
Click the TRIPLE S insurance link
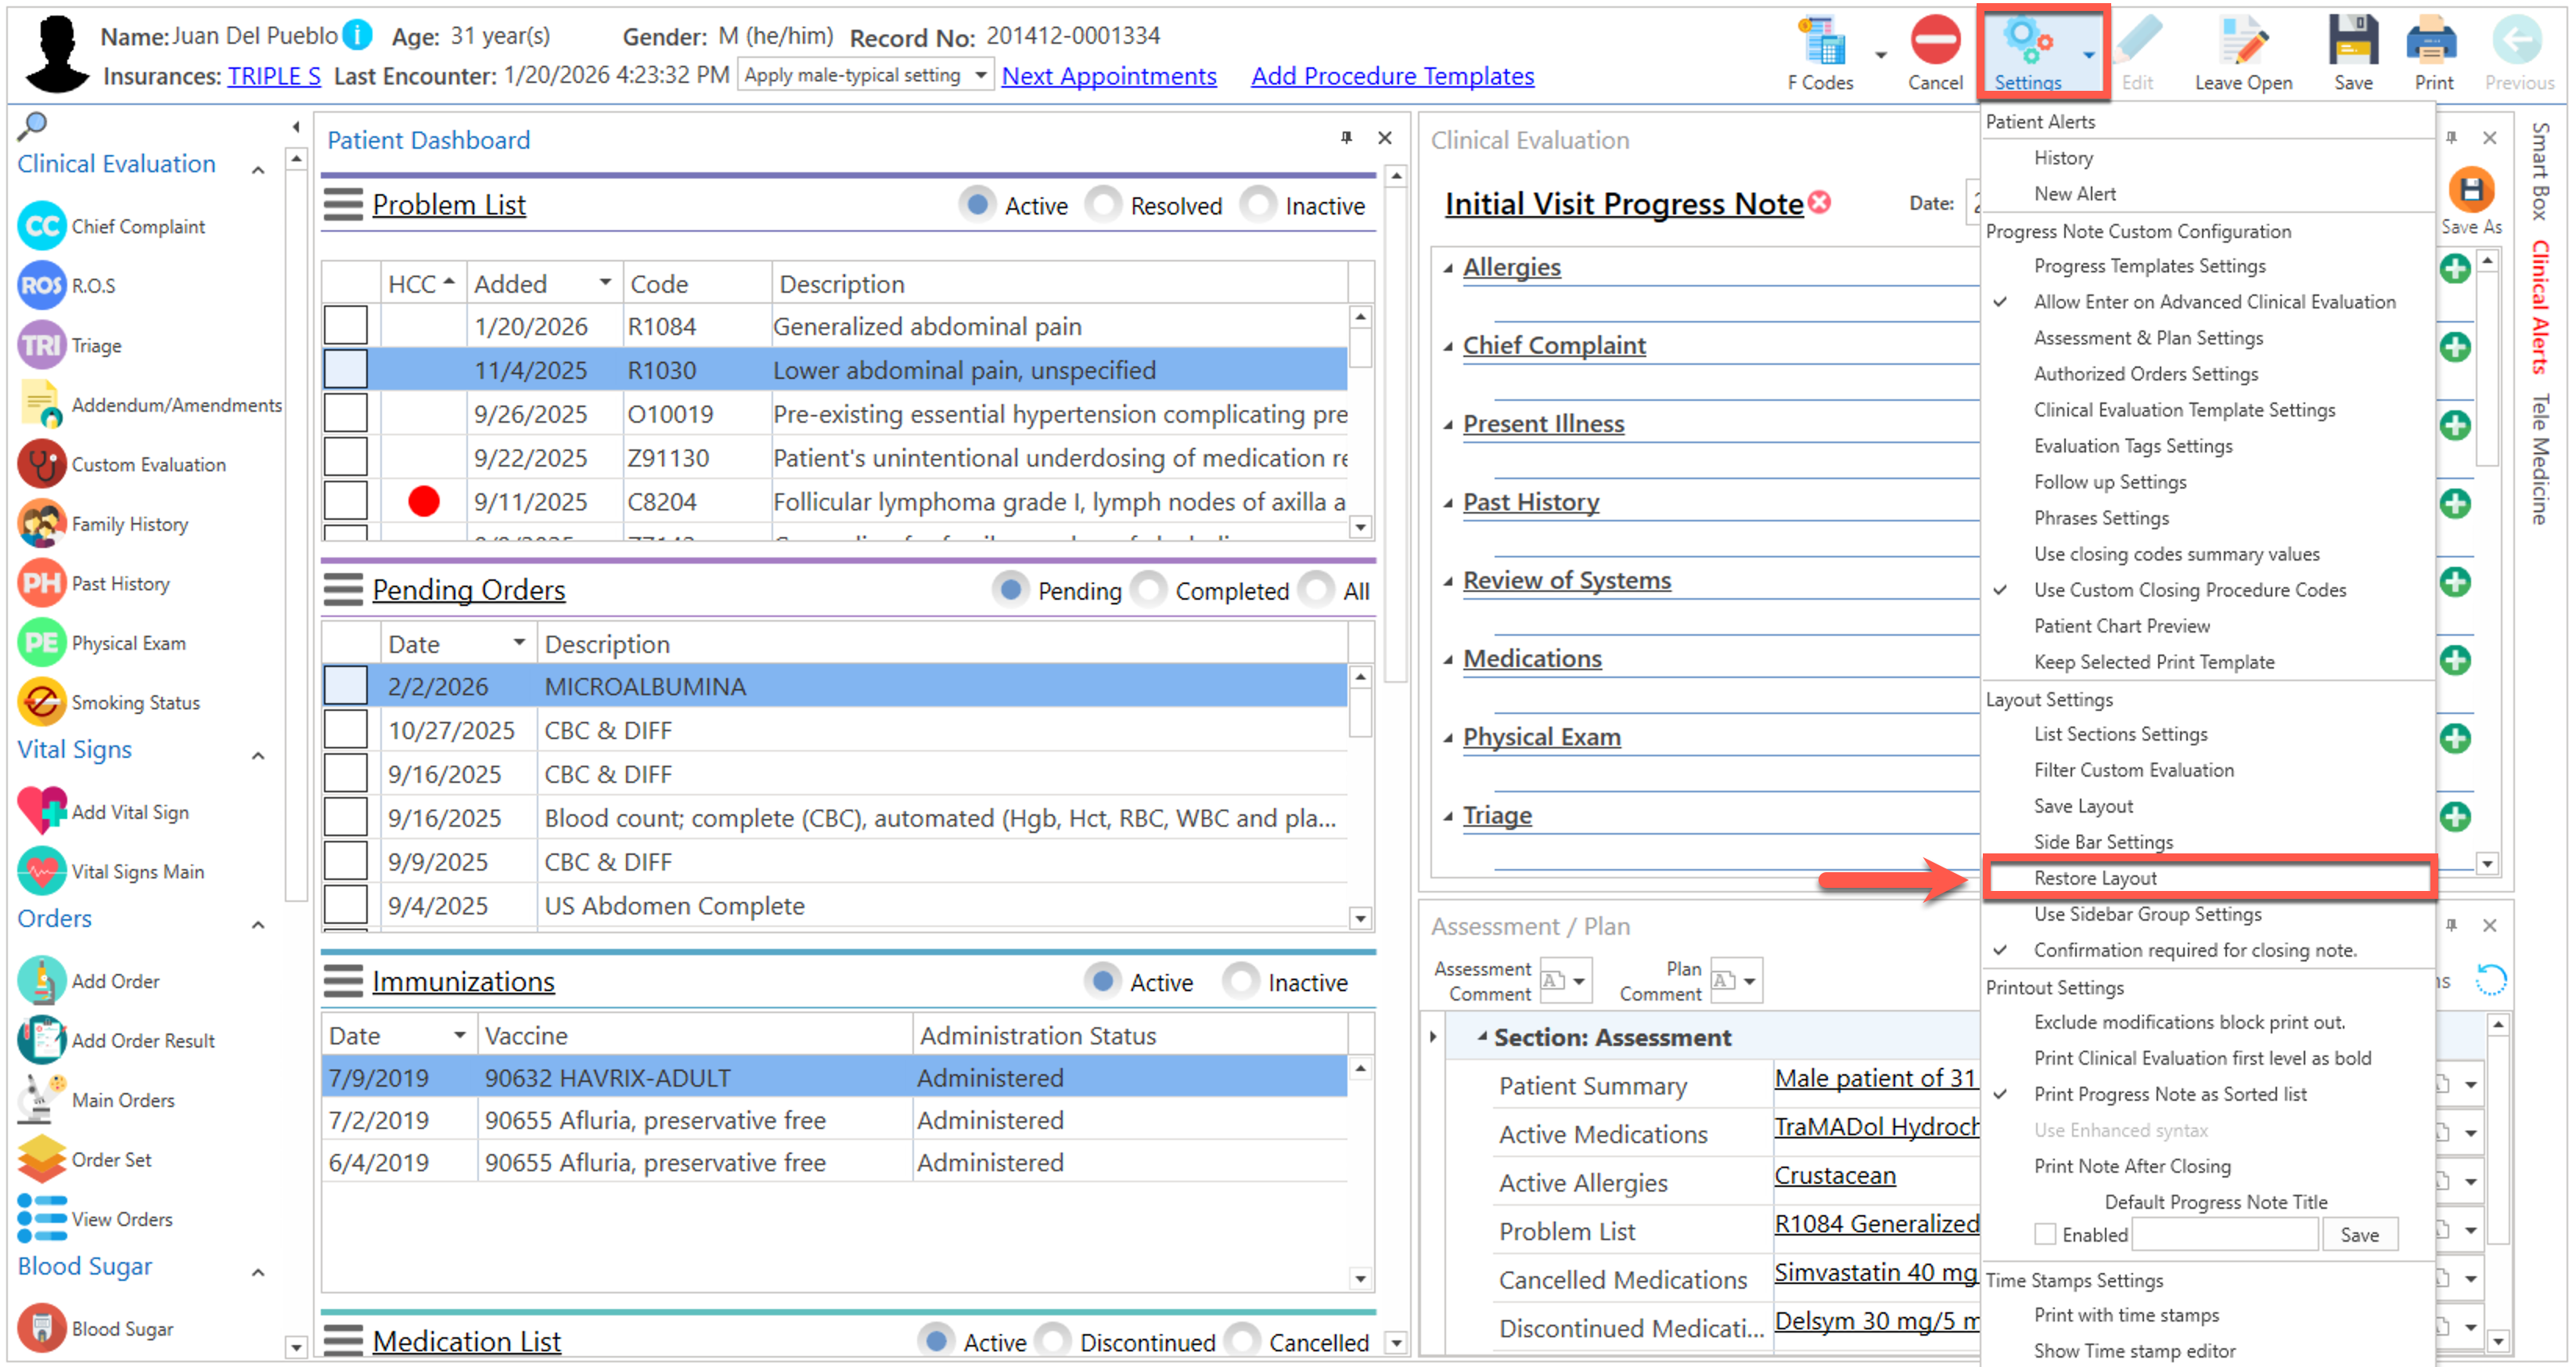[x=274, y=76]
